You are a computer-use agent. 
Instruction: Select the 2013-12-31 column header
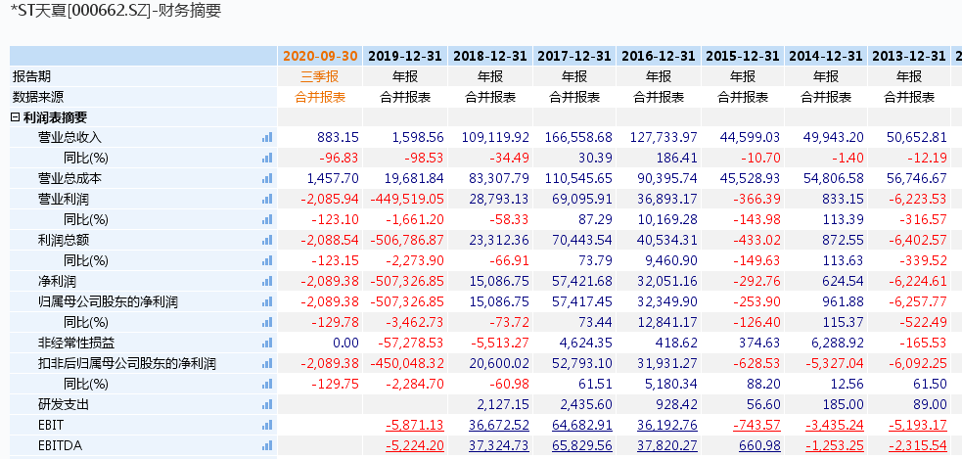tap(909, 56)
